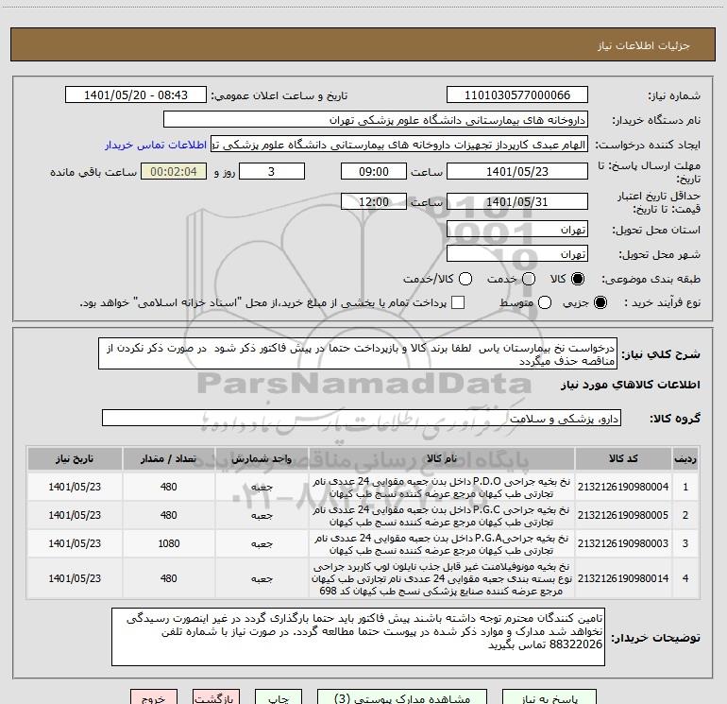Screen dimensions: 727x704
Task: Click the اطلاعات کالاهای مورد نیاز heading
Action: (631, 385)
